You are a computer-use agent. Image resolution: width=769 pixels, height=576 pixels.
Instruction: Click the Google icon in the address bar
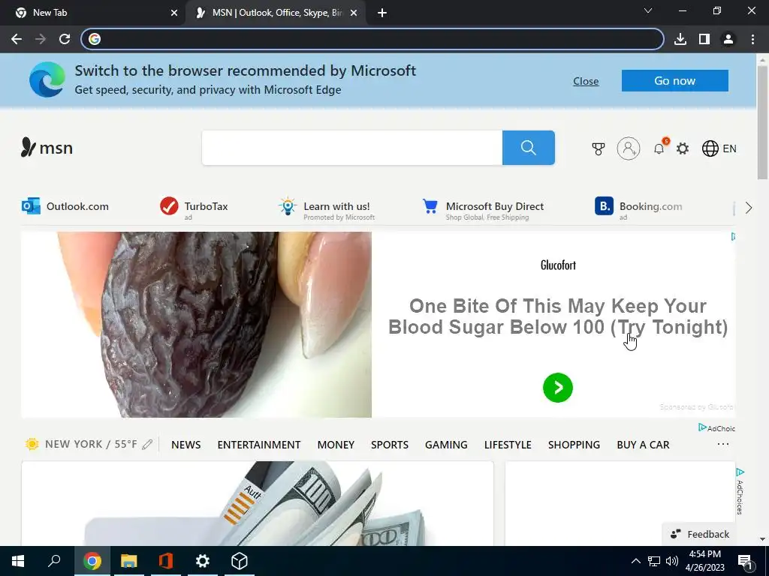click(95, 39)
